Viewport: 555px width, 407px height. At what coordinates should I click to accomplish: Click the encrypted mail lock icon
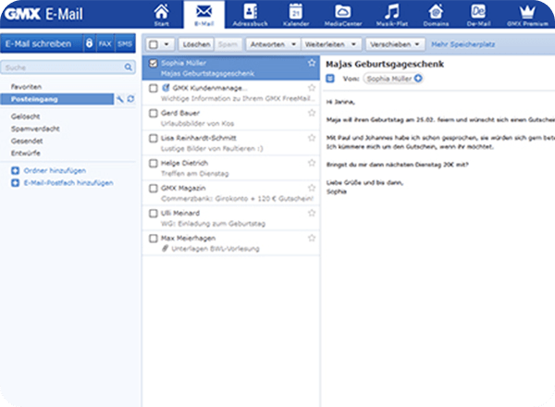click(x=89, y=43)
